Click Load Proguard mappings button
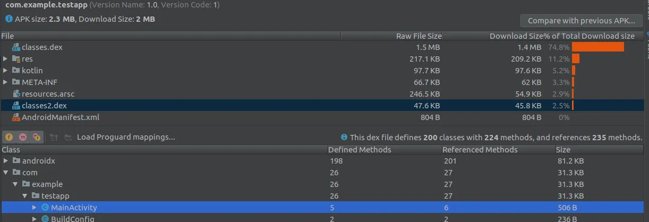Screen dimensions: 649x222 [126, 137]
